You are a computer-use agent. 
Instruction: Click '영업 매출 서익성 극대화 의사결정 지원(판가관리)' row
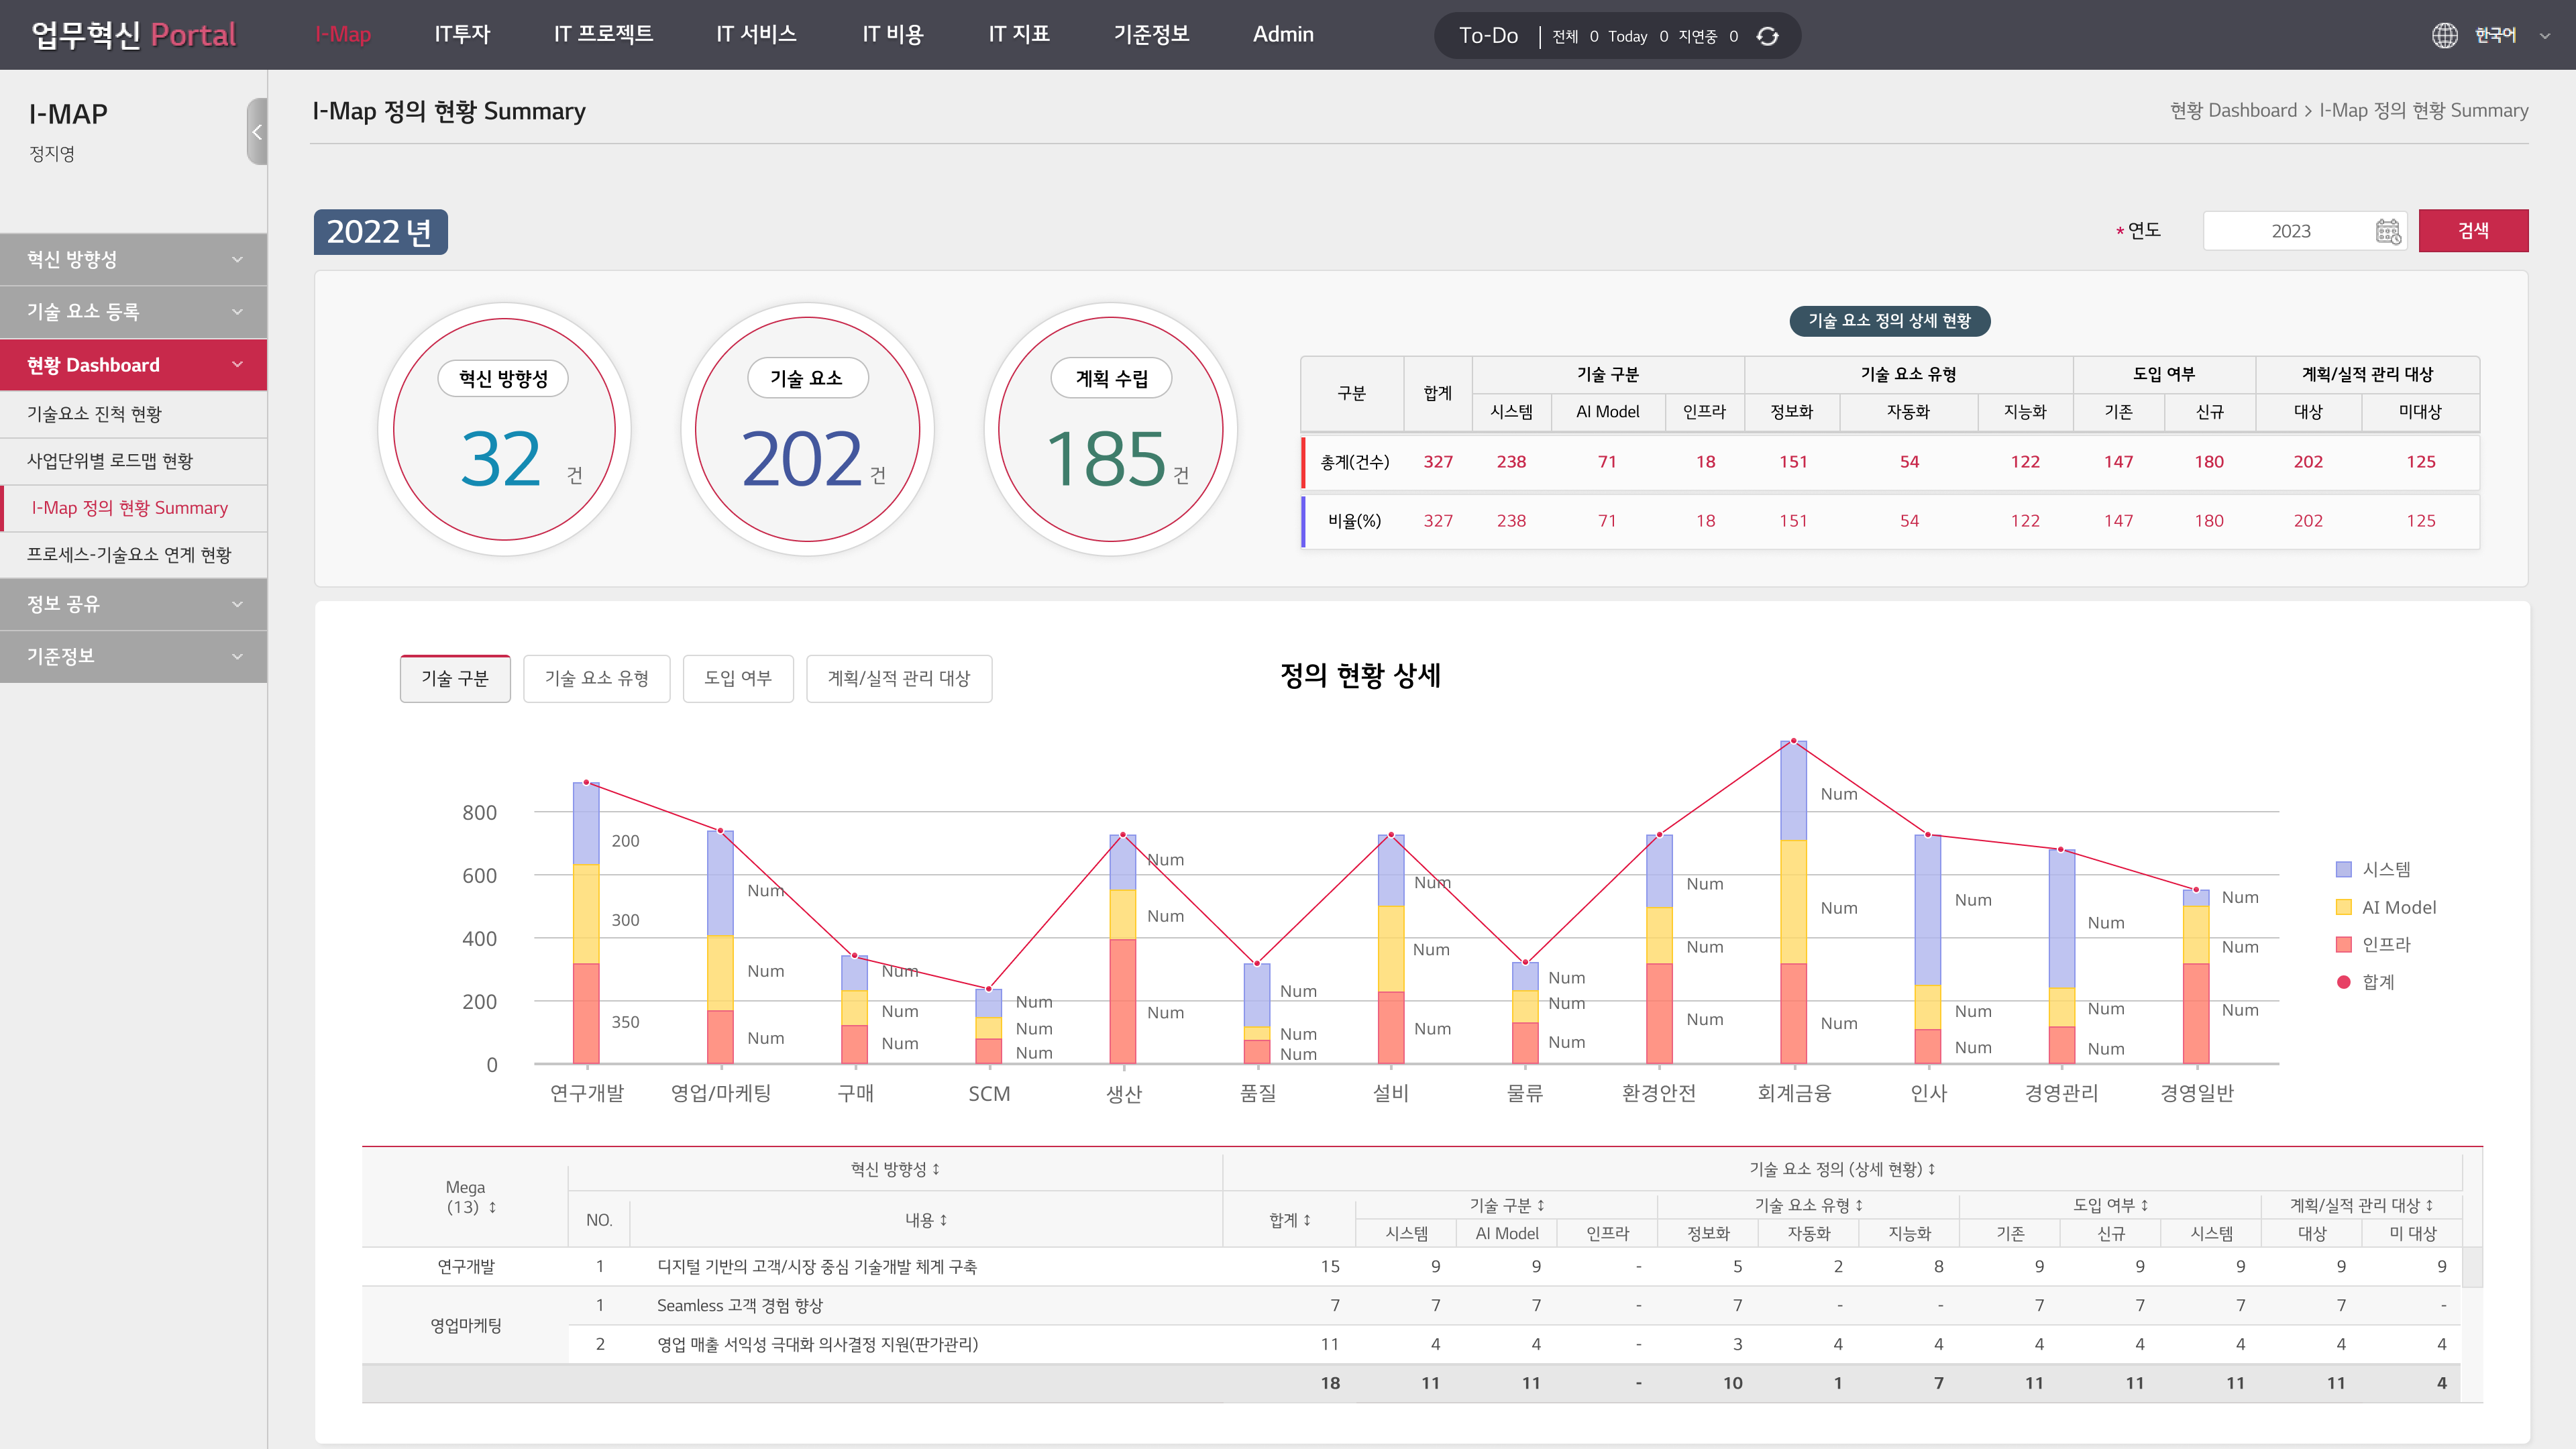click(817, 1344)
